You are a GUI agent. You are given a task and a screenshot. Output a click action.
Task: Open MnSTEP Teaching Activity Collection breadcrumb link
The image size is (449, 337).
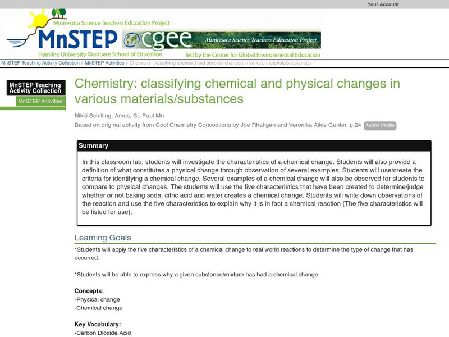40,63
